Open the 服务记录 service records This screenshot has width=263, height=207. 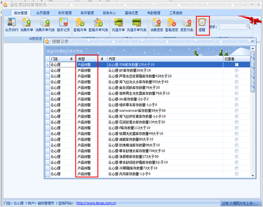click(63, 25)
